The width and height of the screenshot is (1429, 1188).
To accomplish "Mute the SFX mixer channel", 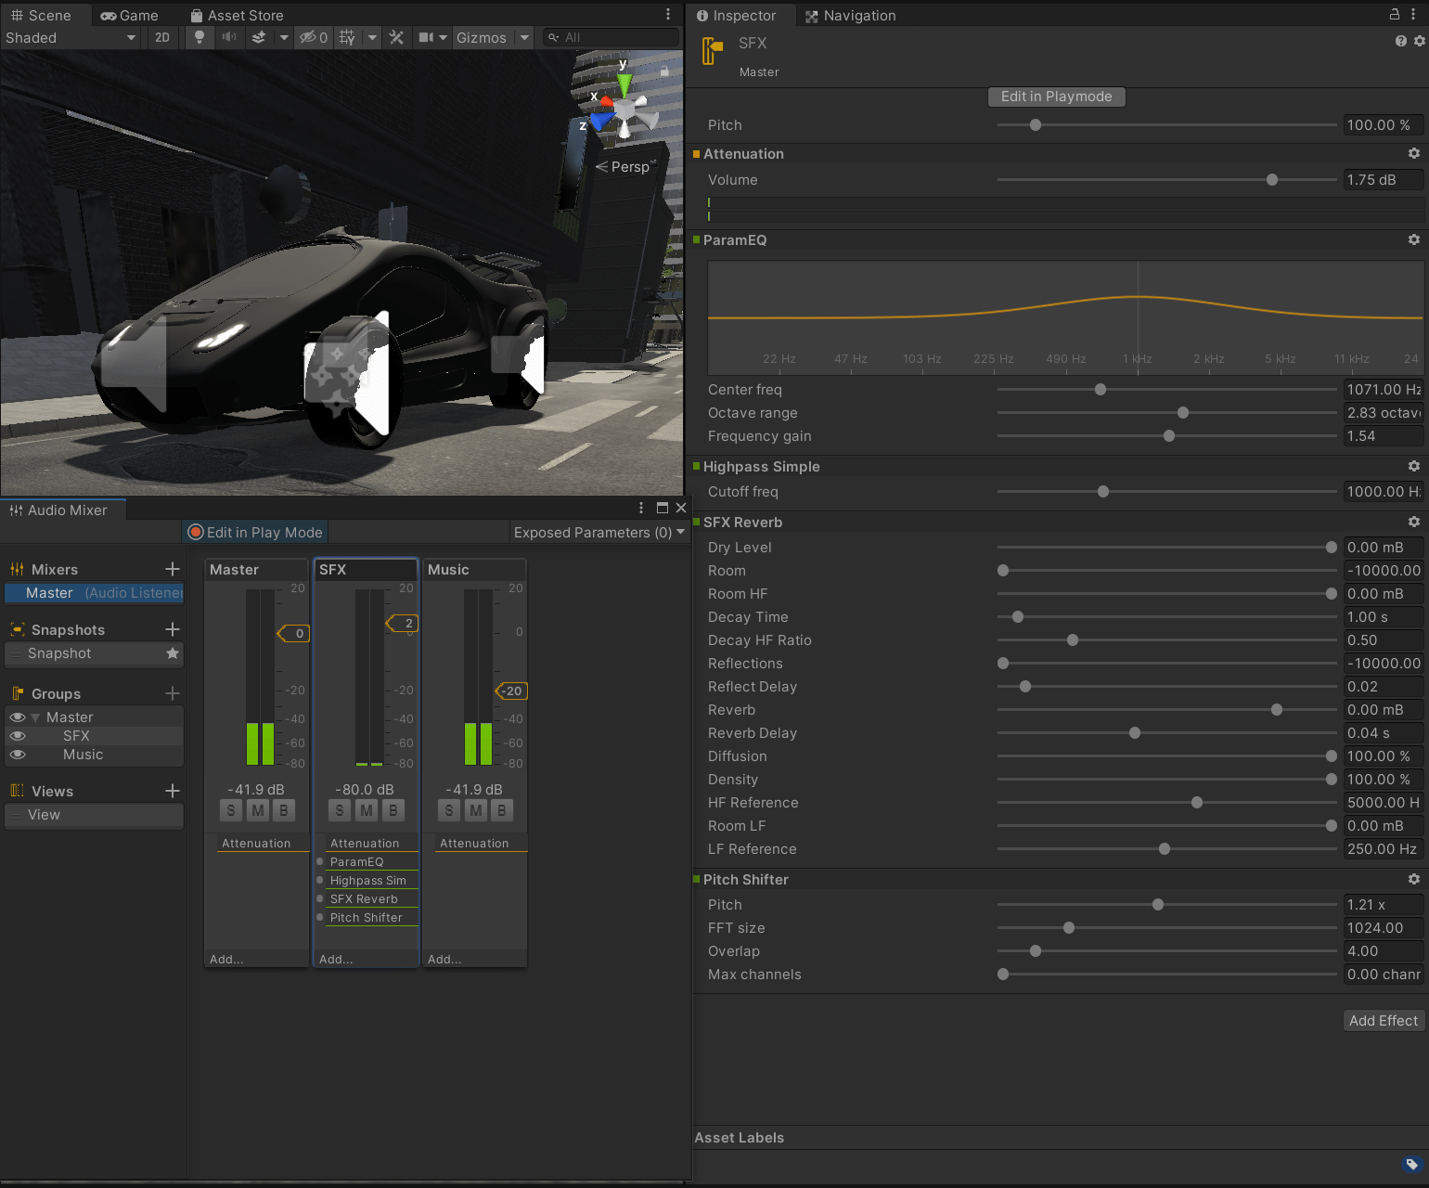I will 366,809.
